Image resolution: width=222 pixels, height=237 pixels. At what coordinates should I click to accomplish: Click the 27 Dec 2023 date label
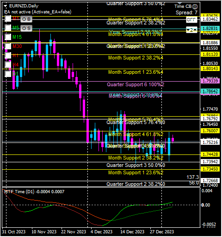(x=162, y=231)
